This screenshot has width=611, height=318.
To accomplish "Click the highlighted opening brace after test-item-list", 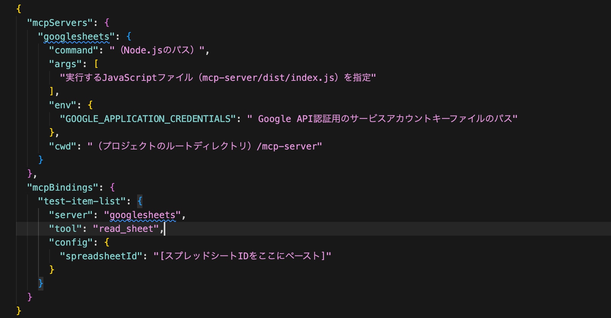I will 140,201.
